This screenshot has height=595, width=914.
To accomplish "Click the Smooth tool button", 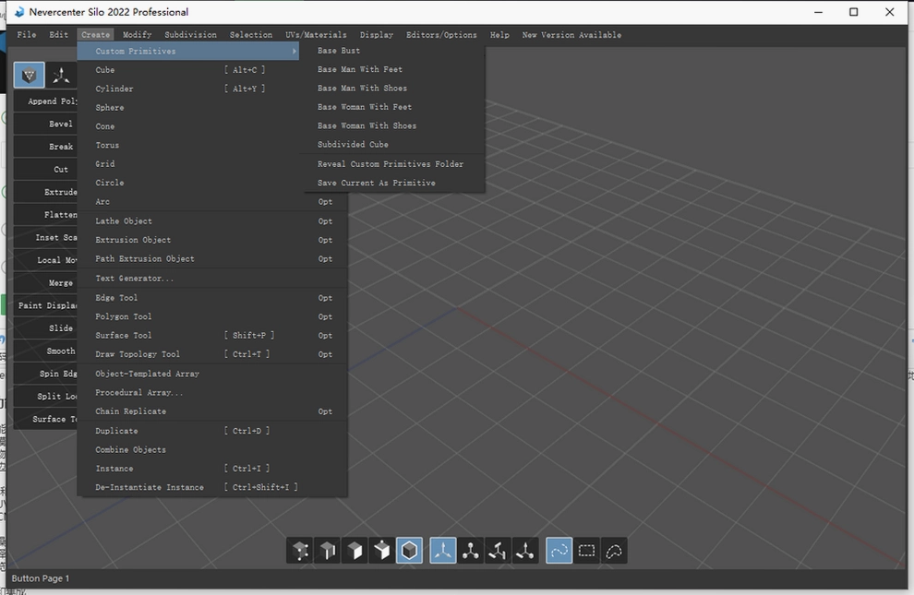I will (x=45, y=351).
